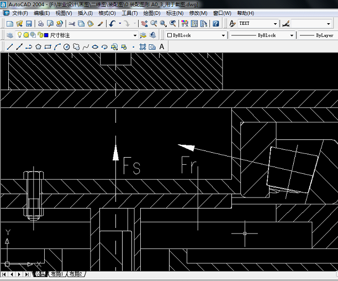Click Zoom Previous icon
Image resolution: width=338 pixels, height=281 pixels.
(x=172, y=24)
